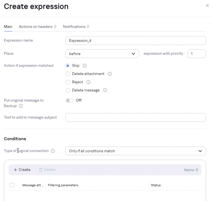Click info icon for Type of logical connection
Screen dimensions: 212x201
pyautogui.click(x=53, y=151)
